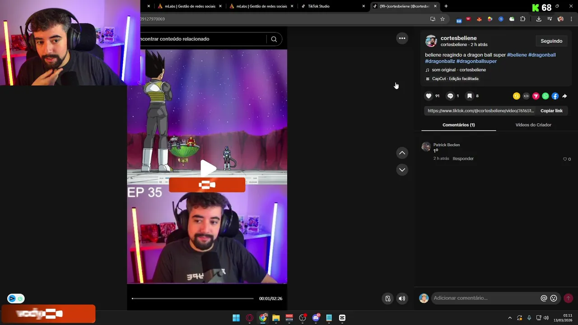Viewport: 578px width, 325px height.
Task: Like Patrick Beclen's comment
Action: [x=565, y=159]
